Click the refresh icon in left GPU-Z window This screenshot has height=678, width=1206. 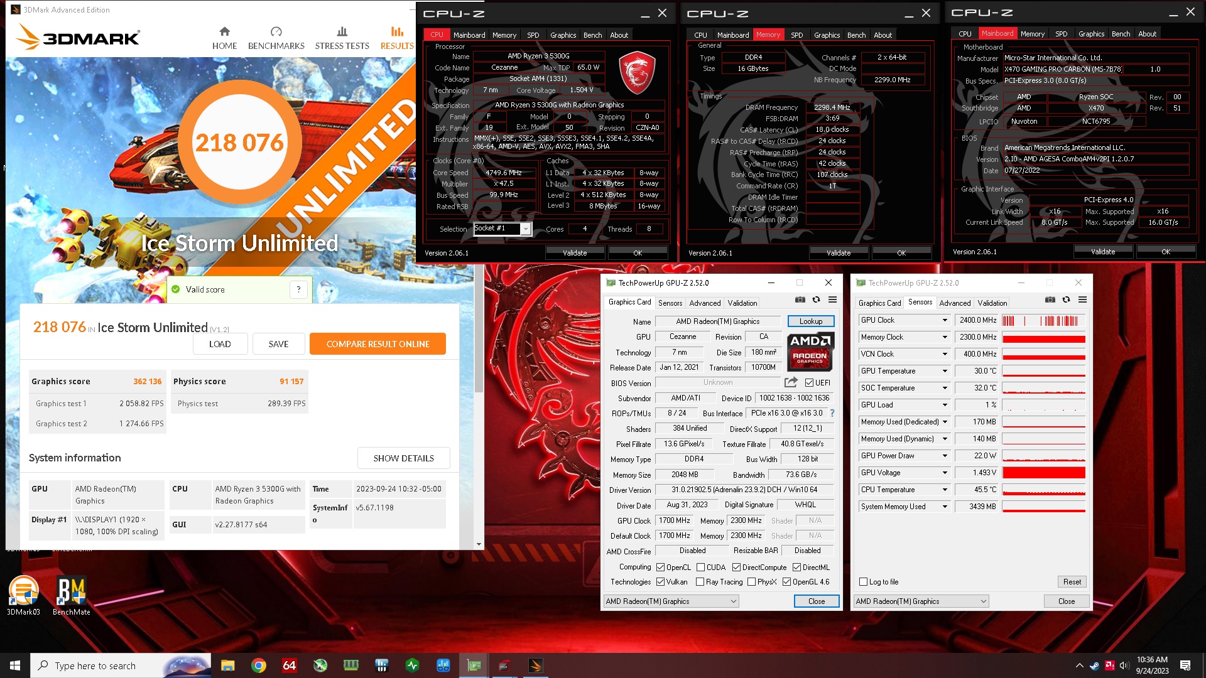coord(816,300)
